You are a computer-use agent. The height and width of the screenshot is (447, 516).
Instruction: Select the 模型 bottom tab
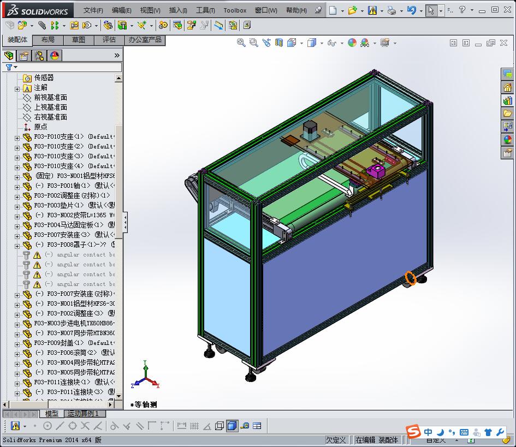(x=52, y=414)
